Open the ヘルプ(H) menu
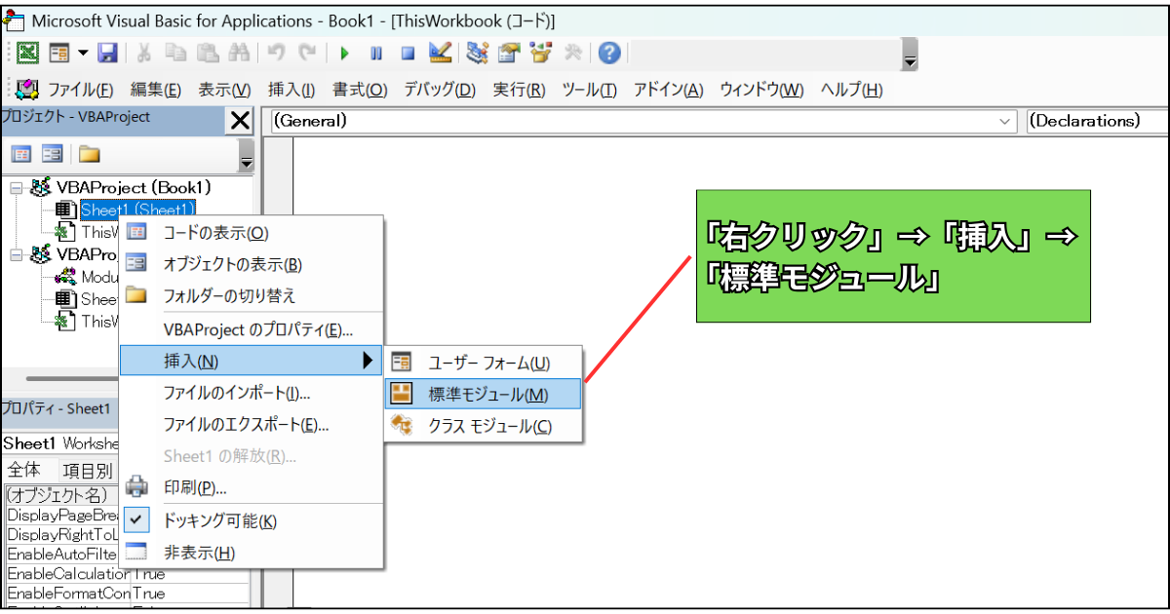This screenshot has width=1170, height=614. 851,90
